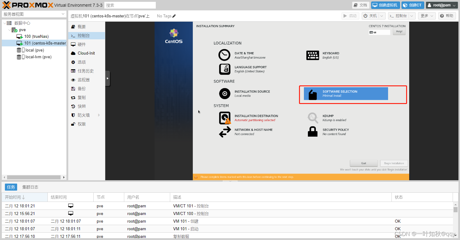Select task row VM 101 - 创建

(227, 221)
